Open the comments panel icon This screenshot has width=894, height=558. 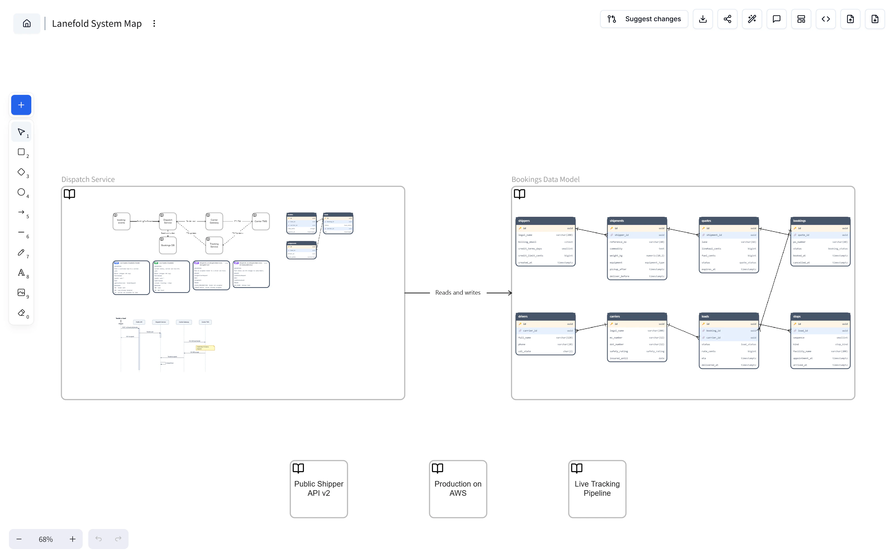[777, 19]
